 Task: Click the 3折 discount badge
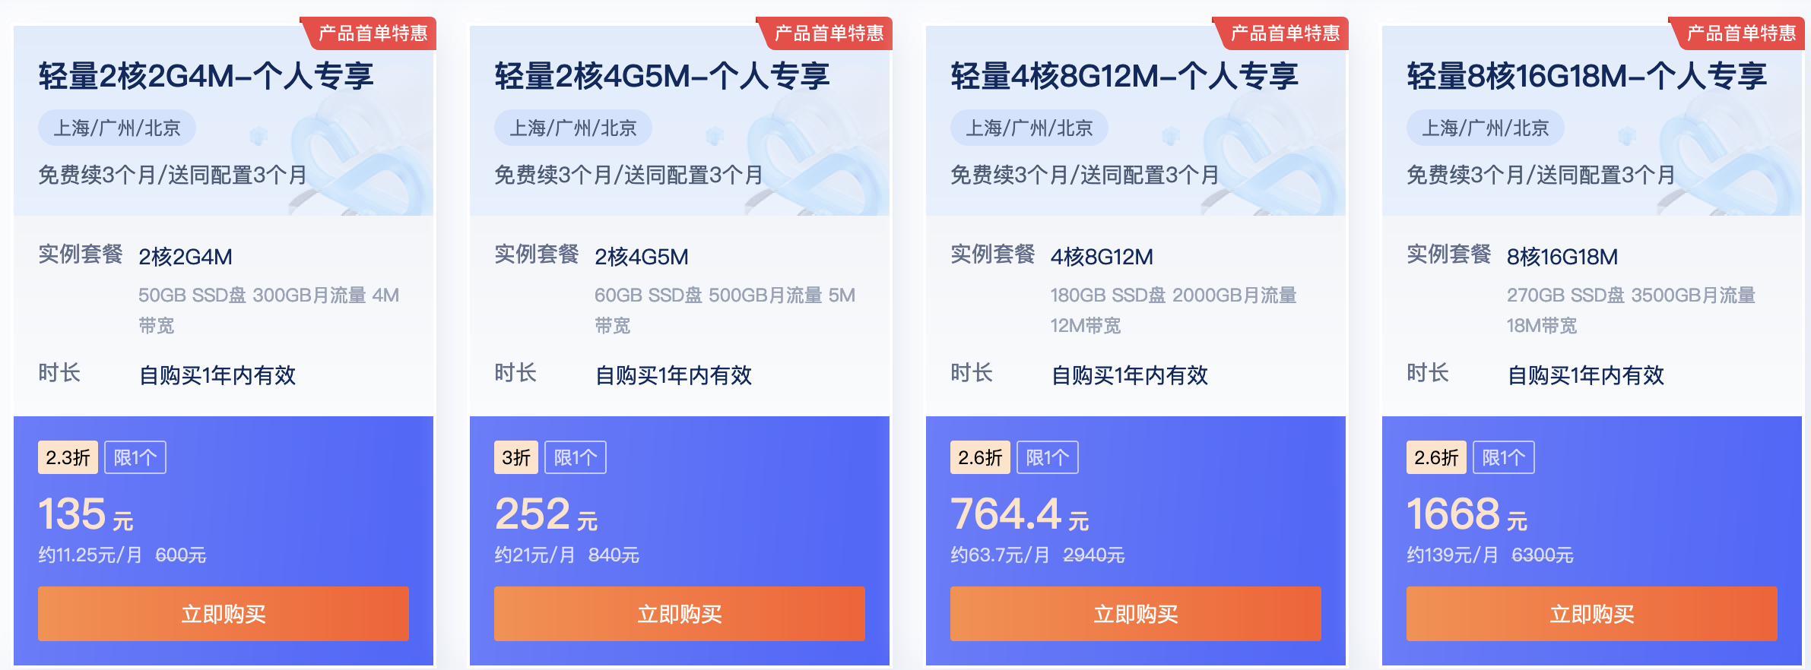pos(517,457)
